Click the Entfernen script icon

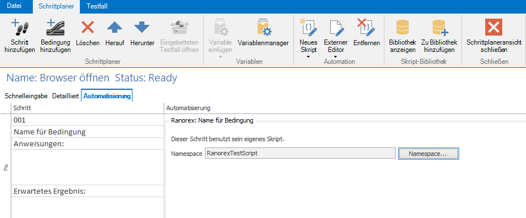(x=366, y=28)
